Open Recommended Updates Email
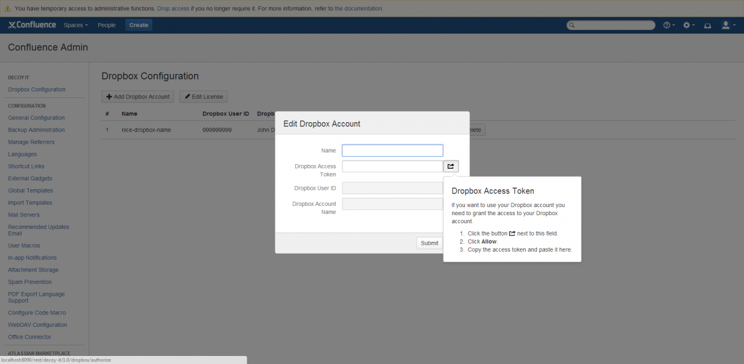The height and width of the screenshot is (364, 744). (38, 230)
